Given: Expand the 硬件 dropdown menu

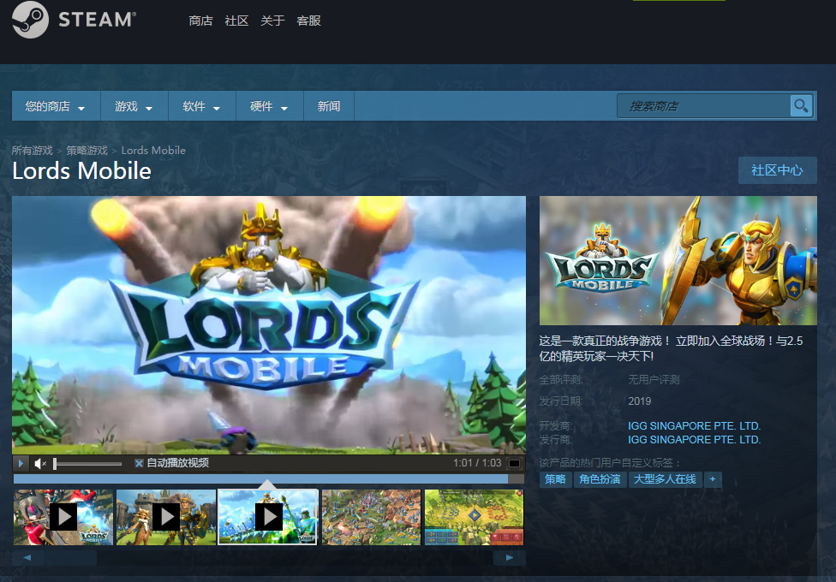Looking at the screenshot, I should [x=269, y=107].
